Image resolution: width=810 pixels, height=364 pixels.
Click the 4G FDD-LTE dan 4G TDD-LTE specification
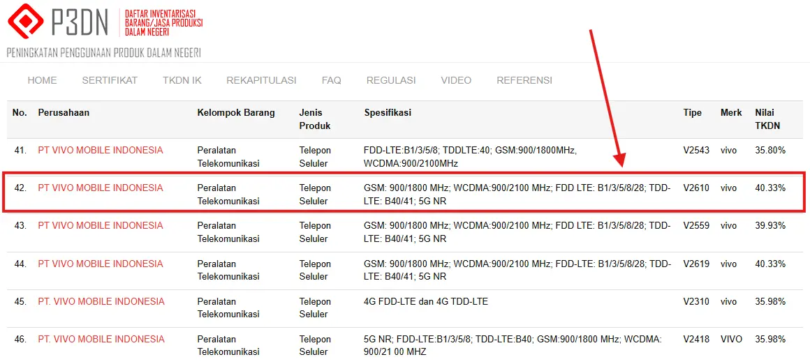pos(426,302)
